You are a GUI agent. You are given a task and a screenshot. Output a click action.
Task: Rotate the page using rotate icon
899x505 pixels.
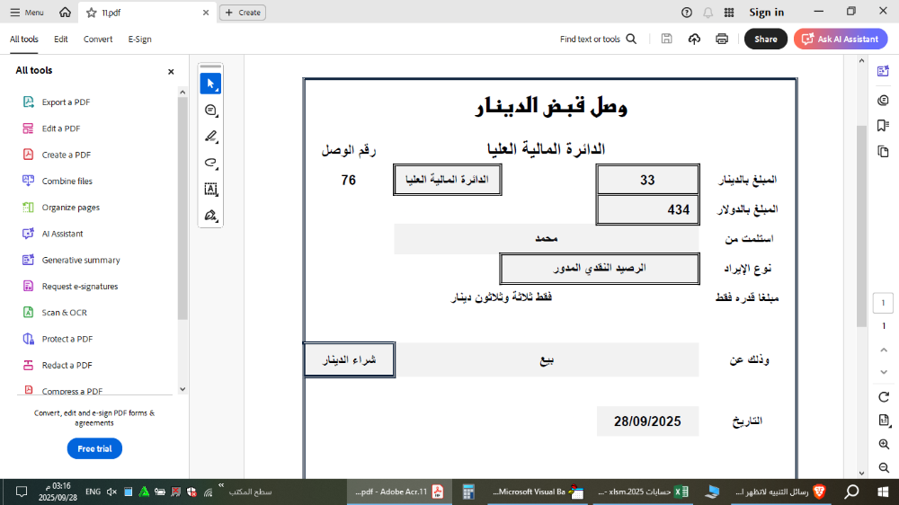point(884,397)
